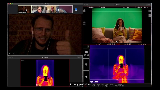Select the P3 preset tile
The width and height of the screenshot is (160, 90).
[86, 64]
